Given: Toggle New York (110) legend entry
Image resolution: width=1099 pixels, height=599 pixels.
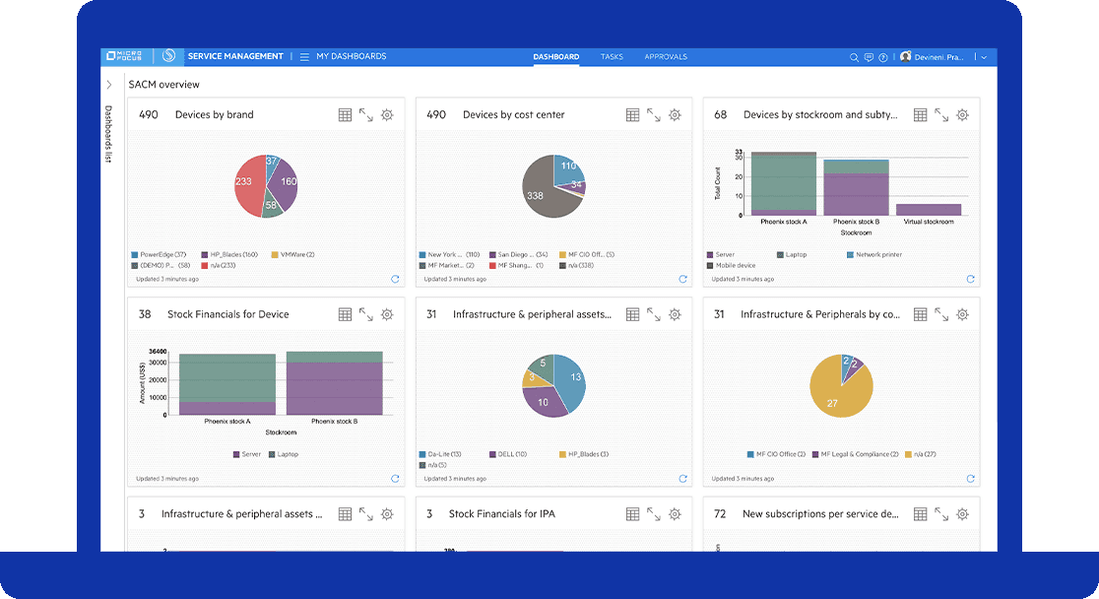Looking at the screenshot, I should click(x=450, y=254).
